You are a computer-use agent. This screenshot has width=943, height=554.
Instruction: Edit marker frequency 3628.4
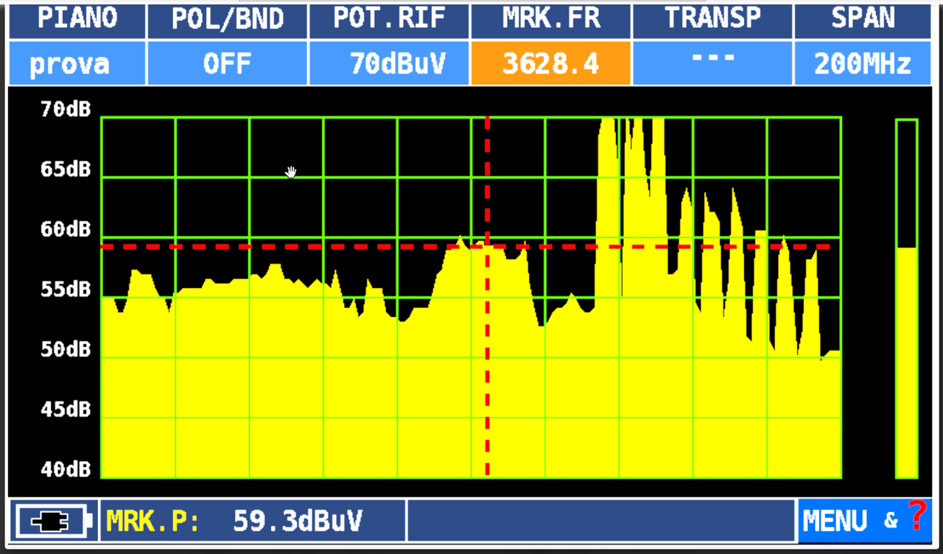551,63
